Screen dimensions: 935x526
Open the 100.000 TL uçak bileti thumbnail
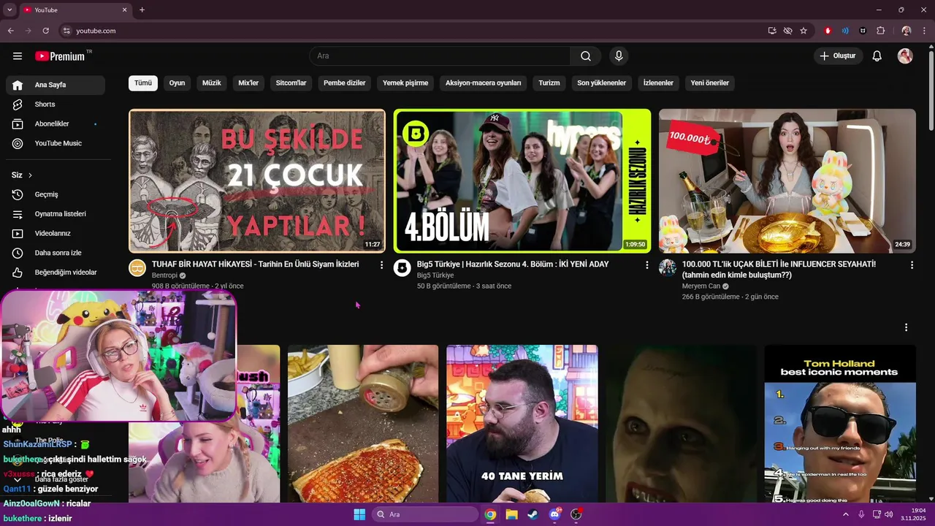click(787, 180)
